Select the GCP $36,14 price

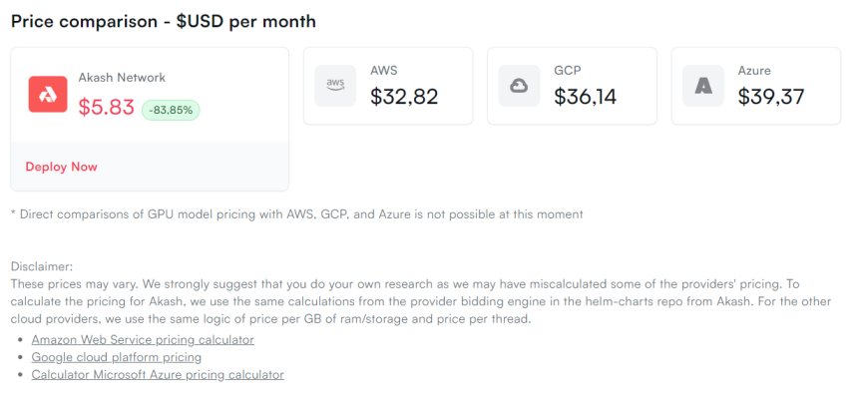pos(588,97)
